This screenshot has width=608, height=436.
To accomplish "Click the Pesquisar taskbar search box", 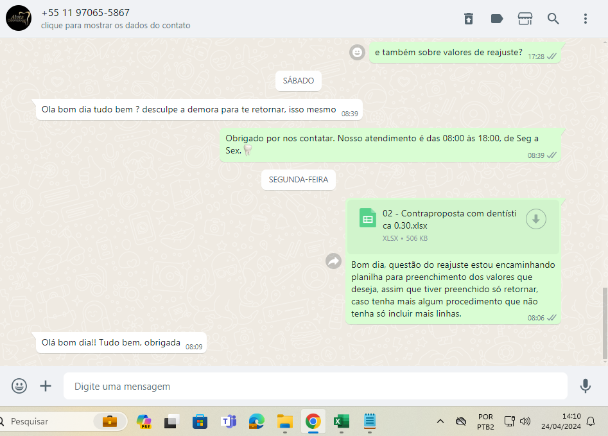I will tap(62, 421).
